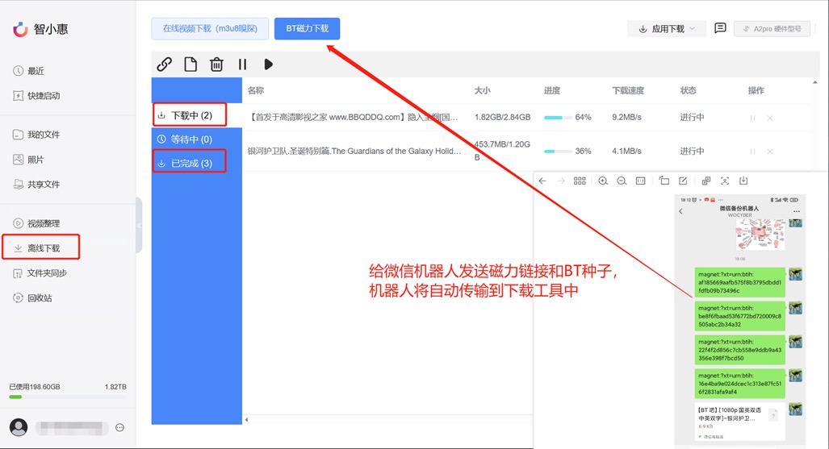
Task: Click the new file icon in download toolbar
Action: coord(191,64)
